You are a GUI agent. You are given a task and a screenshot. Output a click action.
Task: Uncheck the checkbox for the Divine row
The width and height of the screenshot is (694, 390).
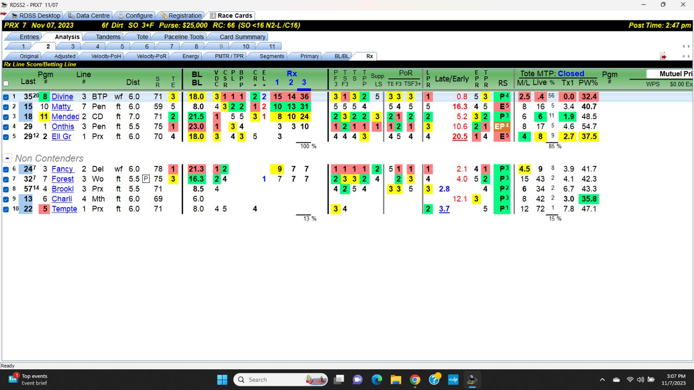click(x=6, y=97)
